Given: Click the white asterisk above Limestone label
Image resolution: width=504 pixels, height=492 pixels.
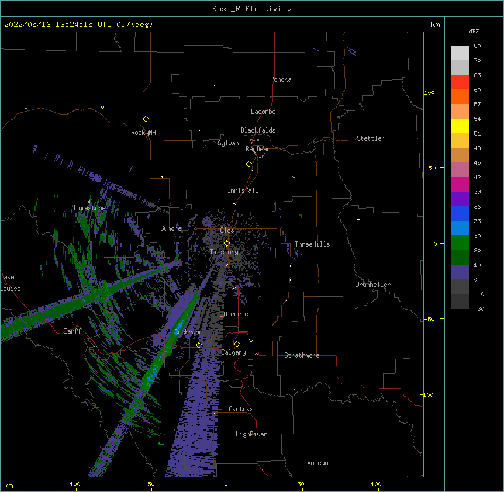Looking at the screenshot, I should 90,202.
